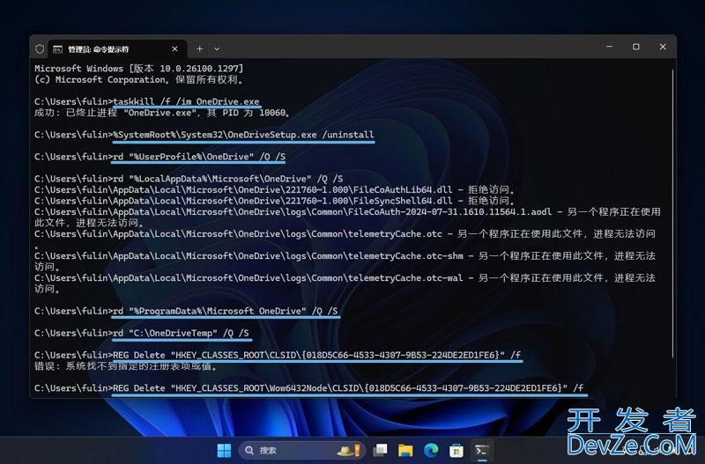This screenshot has height=464, width=705.
Task: Click the Terminal icon in taskbar
Action: click(x=481, y=450)
